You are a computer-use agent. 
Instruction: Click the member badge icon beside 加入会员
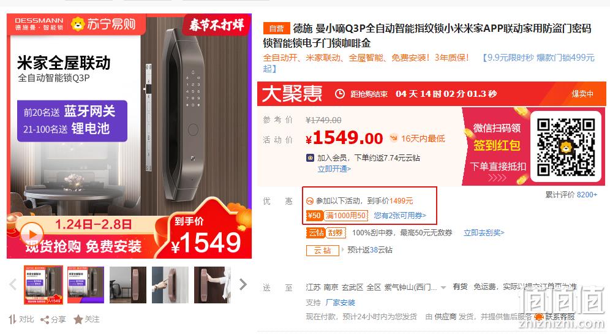(x=310, y=158)
